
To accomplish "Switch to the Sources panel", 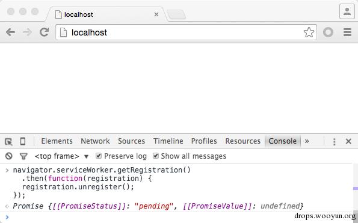I will 132,141.
